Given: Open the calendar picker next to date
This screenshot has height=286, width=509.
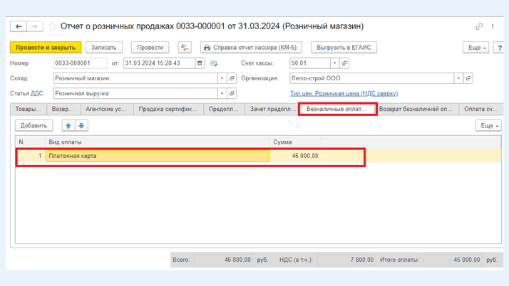Looking at the screenshot, I should click(x=200, y=63).
